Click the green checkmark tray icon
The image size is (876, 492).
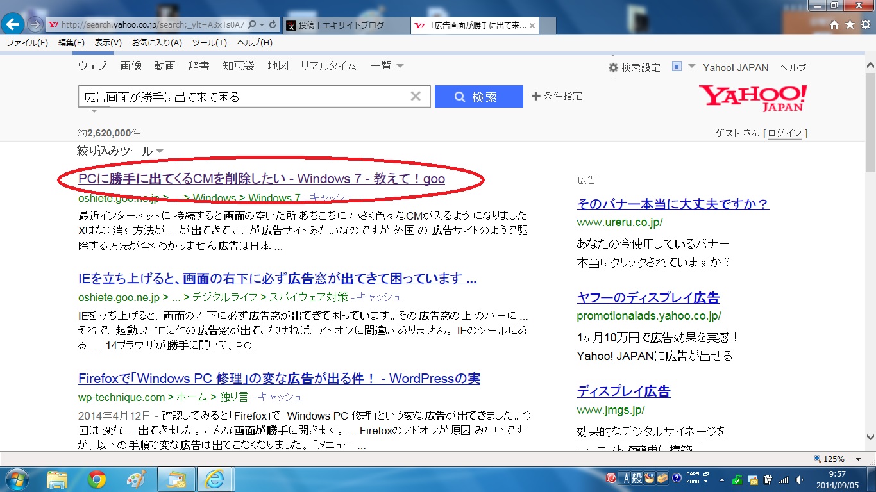click(738, 479)
